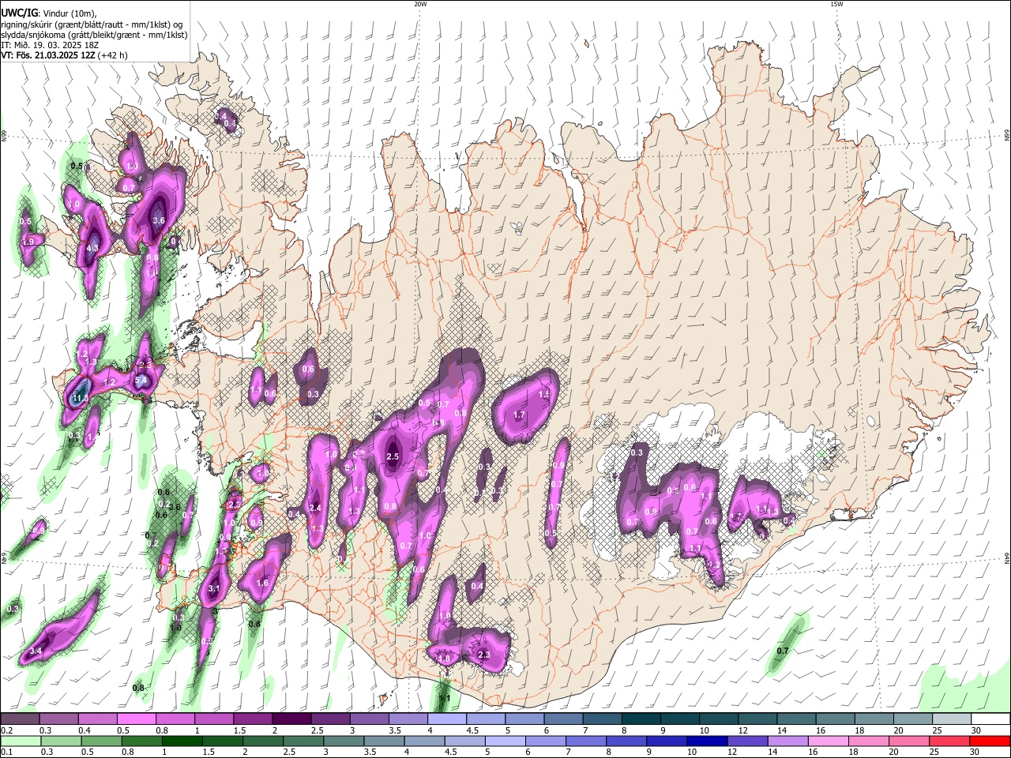Click the "Vindur (10m)" text in the header

click(70, 13)
